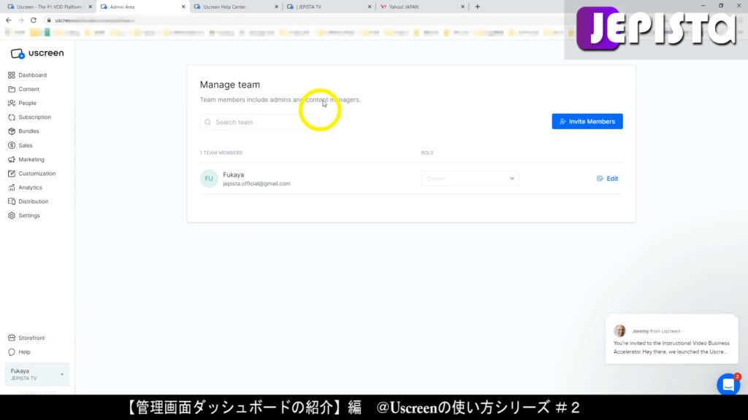The image size is (748, 420).
Task: Click the Uscreen logo in sidebar
Action: 37,53
